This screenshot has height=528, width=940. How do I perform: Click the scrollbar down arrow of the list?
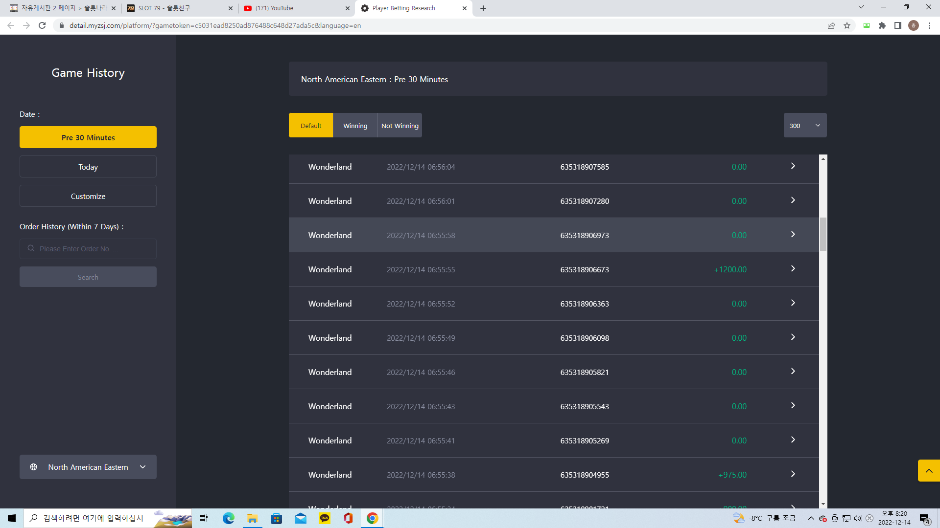click(823, 504)
